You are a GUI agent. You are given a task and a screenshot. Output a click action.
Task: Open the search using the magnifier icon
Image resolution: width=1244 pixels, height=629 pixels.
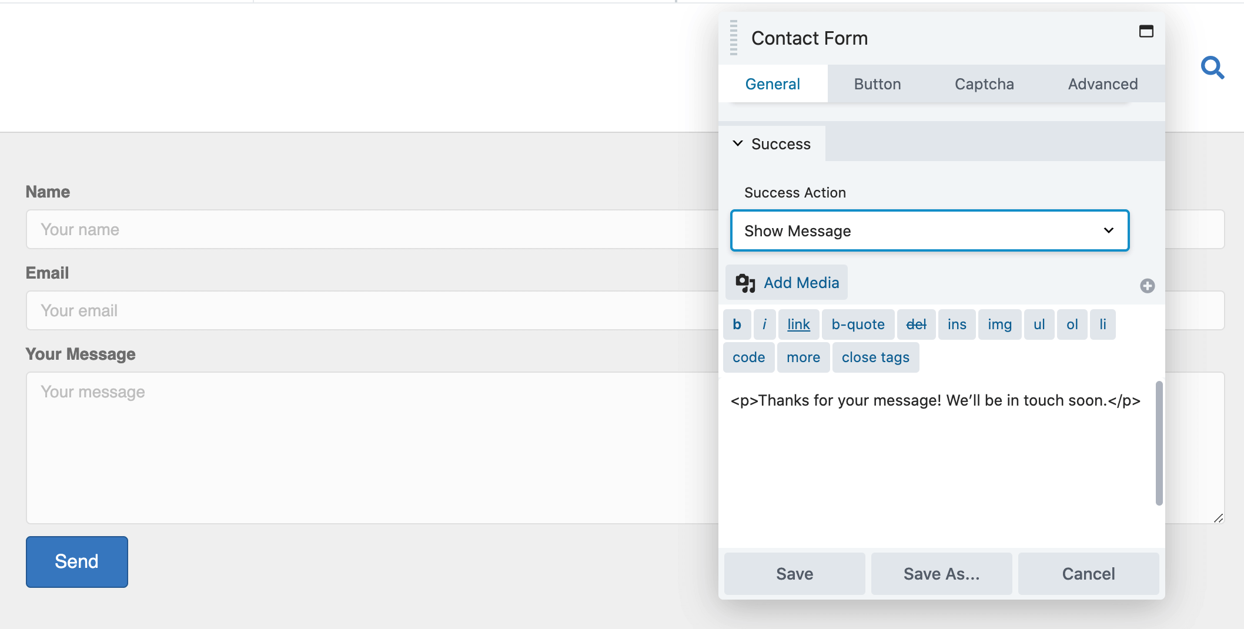point(1212,68)
